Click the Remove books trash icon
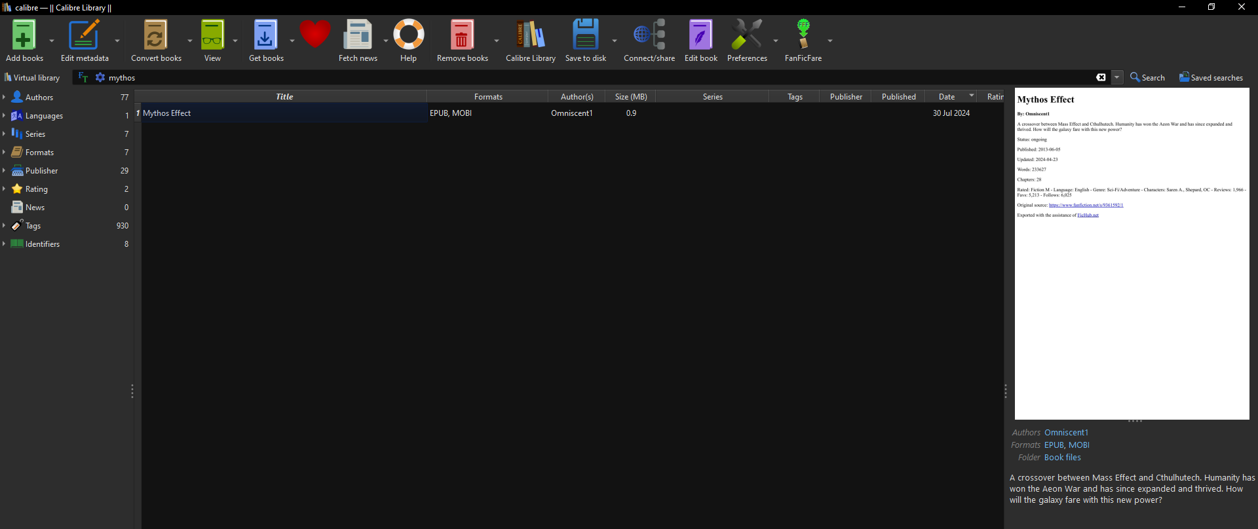Image resolution: width=1258 pixels, height=529 pixels. (462, 35)
